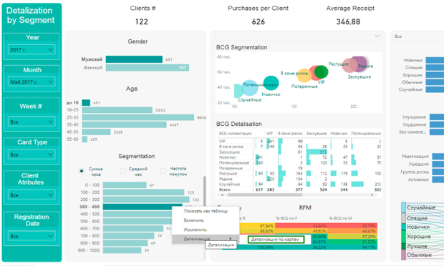Click the yellow 'В зоне риска' bubble

pos(304,76)
